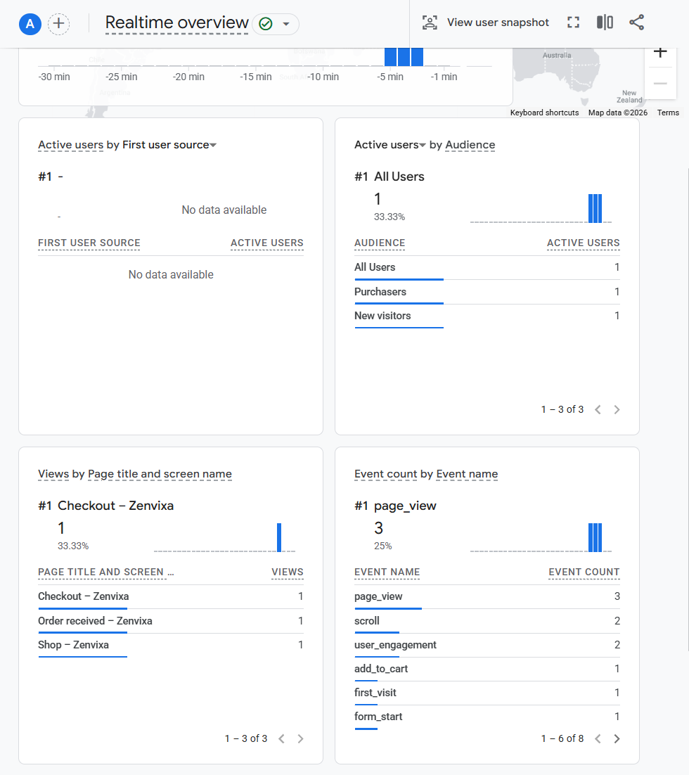Go to previous page in Views card
The height and width of the screenshot is (775, 689).
(x=282, y=738)
